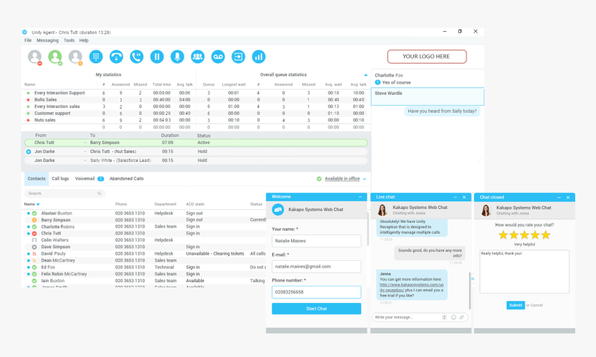
Task: Switch to the Contacts tab
Action: point(37,178)
